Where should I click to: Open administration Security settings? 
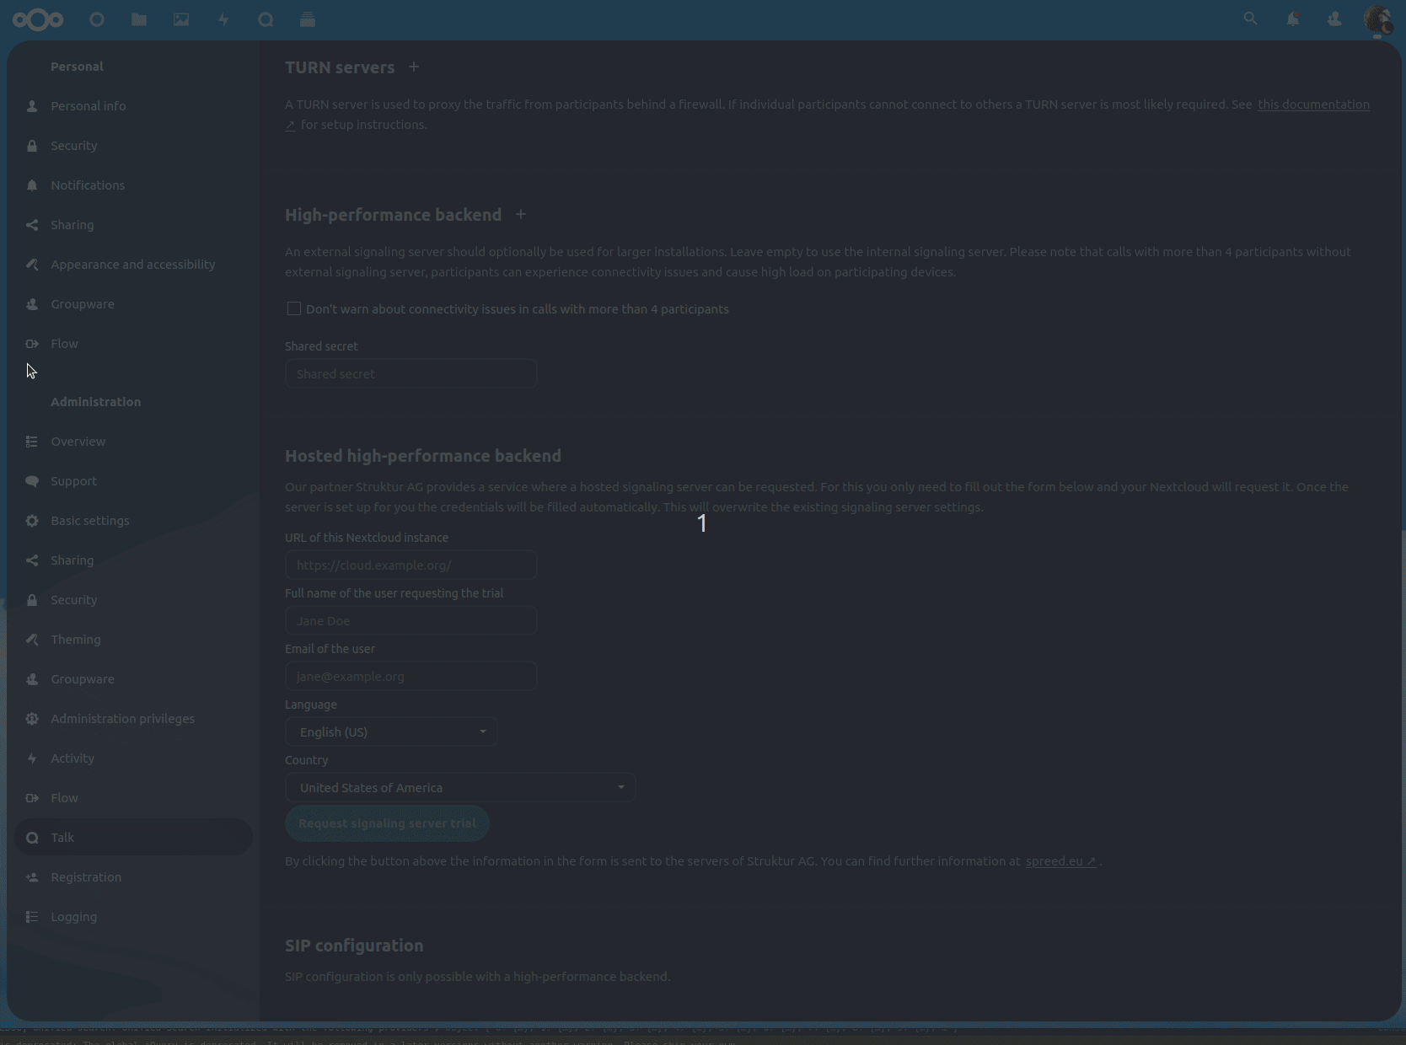click(133, 600)
